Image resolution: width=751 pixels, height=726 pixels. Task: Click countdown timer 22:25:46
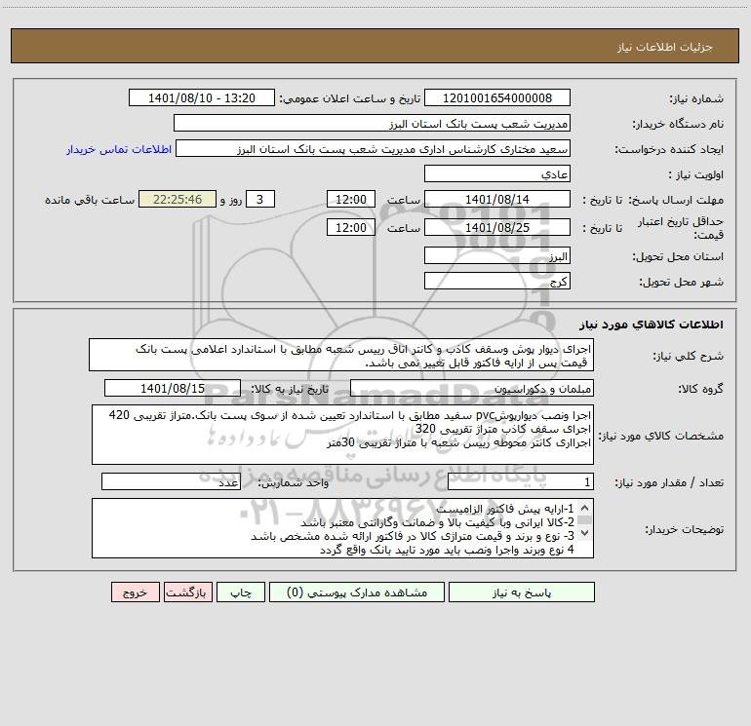178,199
